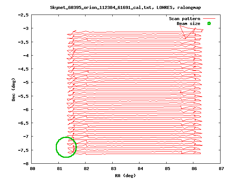
Task: Click the red scan pattern legend line
Action: pos(209,19)
